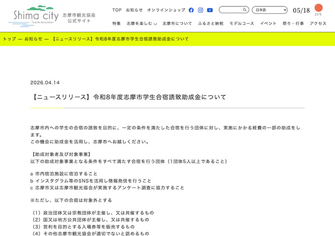The image size is (335, 236).
Task: Open オンラインショップ link
Action: point(166,10)
